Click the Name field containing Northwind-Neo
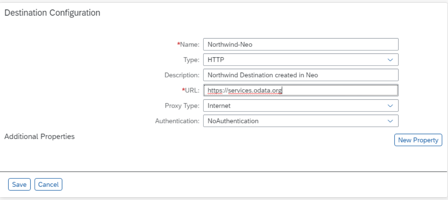The height and width of the screenshot is (200, 448). pyautogui.click(x=300, y=45)
